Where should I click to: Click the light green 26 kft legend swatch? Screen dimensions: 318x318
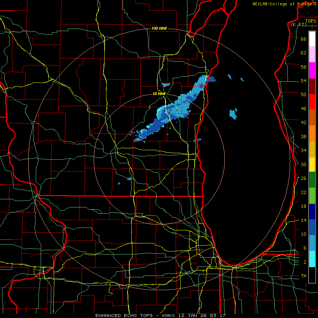(312, 196)
